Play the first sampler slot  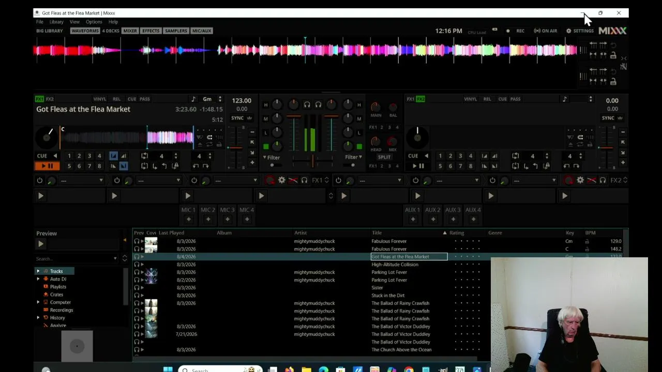click(x=41, y=196)
